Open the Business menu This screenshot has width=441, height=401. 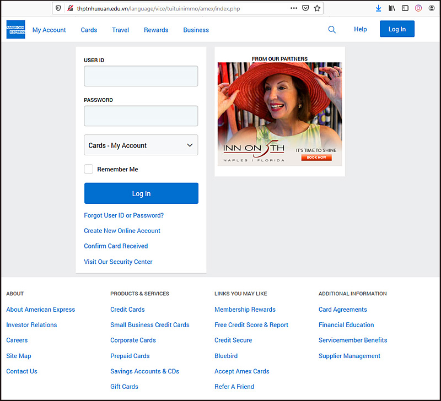click(x=196, y=30)
